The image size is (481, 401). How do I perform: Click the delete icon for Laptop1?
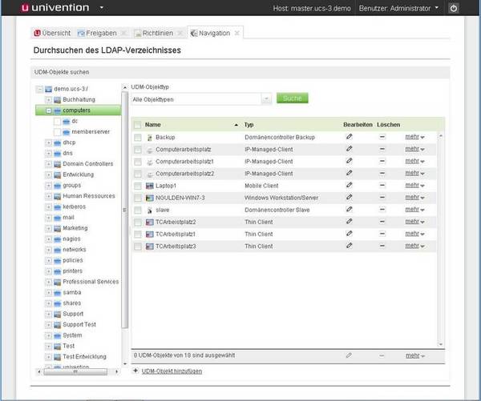click(x=382, y=185)
